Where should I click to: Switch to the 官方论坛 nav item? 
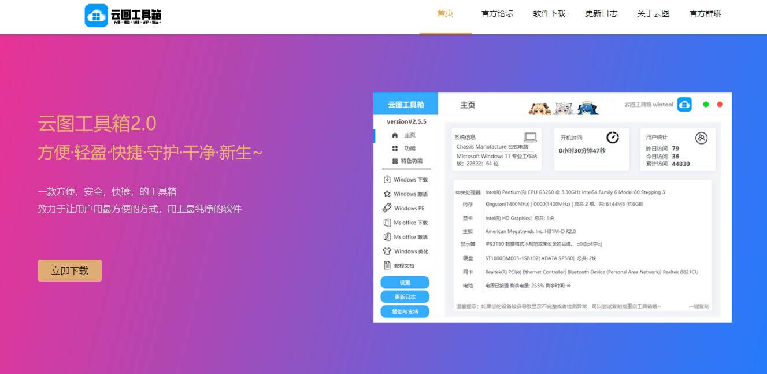point(496,13)
